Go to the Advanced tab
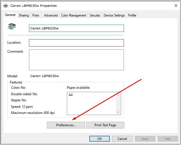Viewport: 181px width, 145px height. point(51,15)
